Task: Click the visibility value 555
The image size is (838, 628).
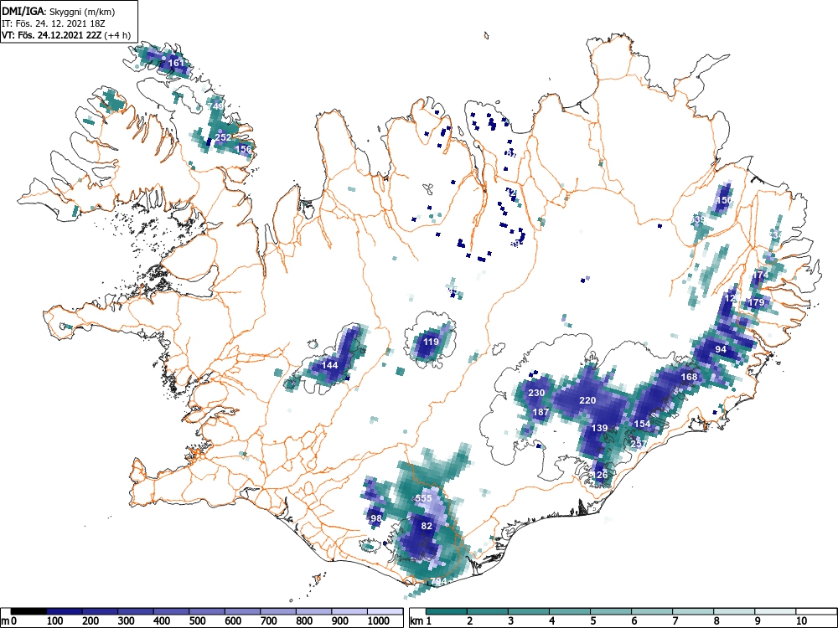Action: point(423,498)
